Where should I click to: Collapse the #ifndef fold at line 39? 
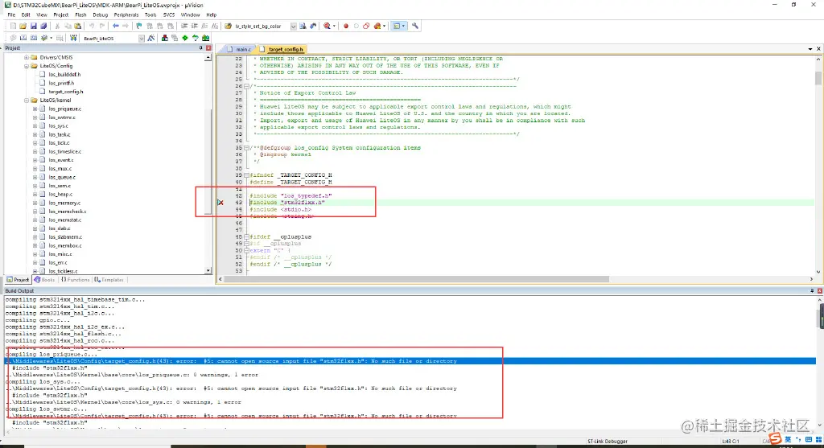pyautogui.click(x=246, y=175)
